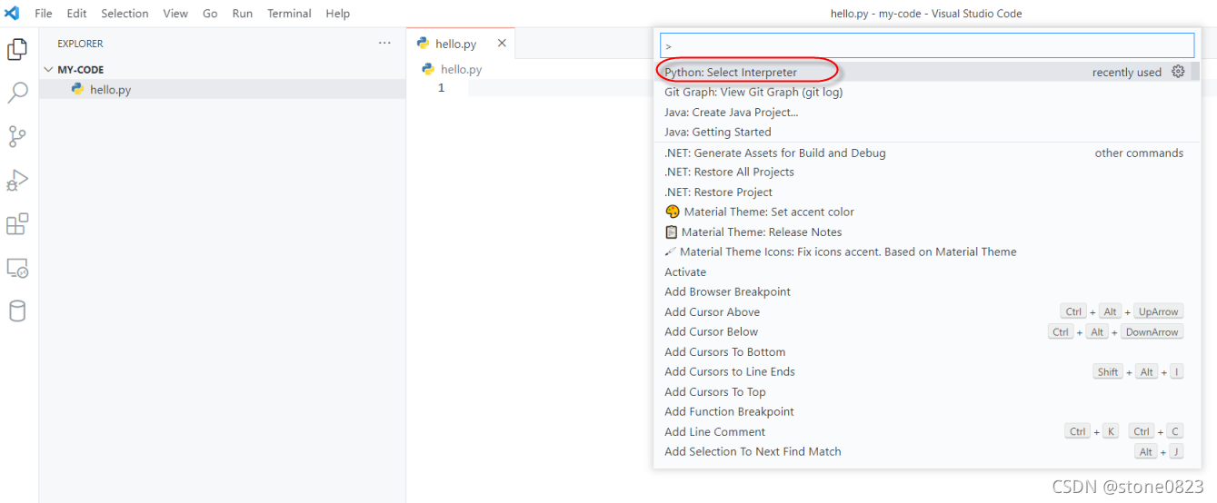Run Python: Select Interpreter command
The height and width of the screenshot is (503, 1217).
point(927,72)
